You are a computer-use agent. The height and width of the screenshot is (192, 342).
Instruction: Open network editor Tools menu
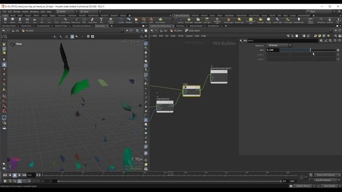181,36
